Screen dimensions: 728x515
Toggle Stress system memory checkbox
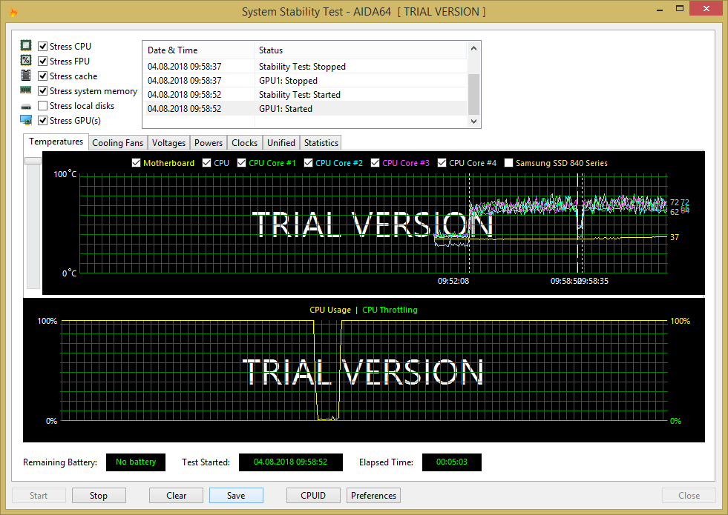tap(43, 91)
